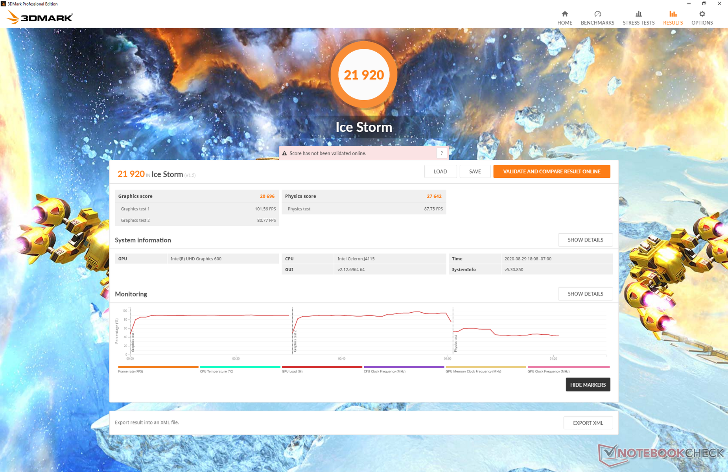Open the Results chart icon
This screenshot has width=728, height=472.
[673, 14]
